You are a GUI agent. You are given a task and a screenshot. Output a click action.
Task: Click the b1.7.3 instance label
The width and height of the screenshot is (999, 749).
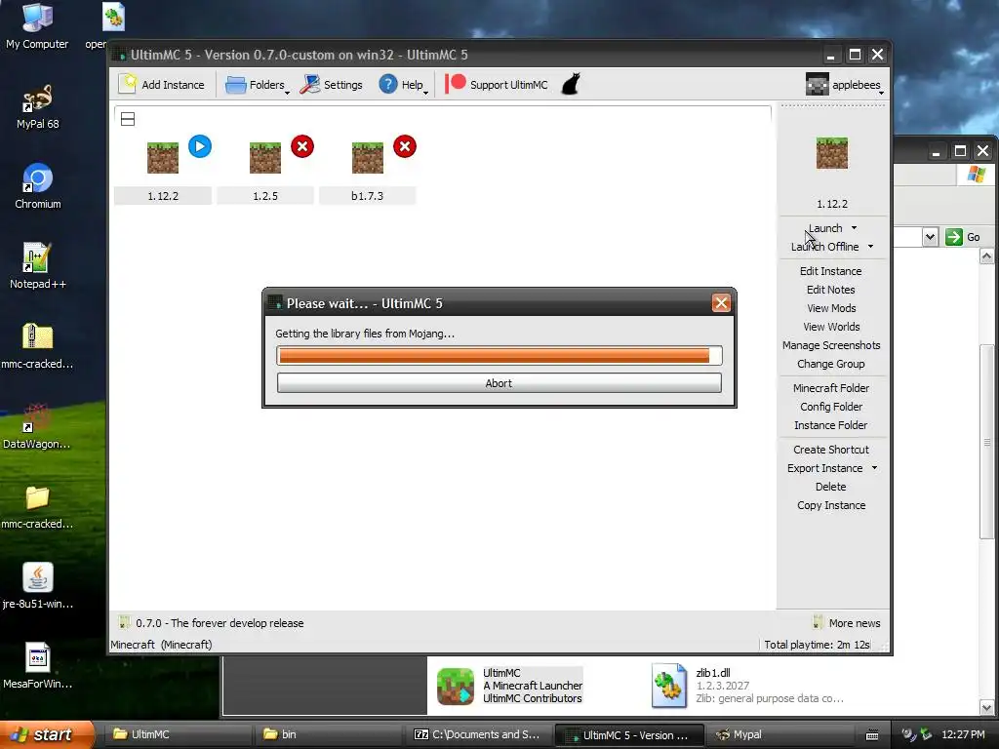pos(368,196)
